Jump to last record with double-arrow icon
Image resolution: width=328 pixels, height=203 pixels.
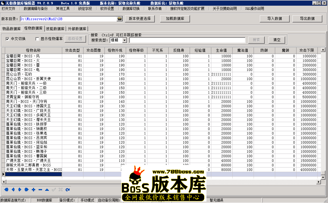[26, 189]
